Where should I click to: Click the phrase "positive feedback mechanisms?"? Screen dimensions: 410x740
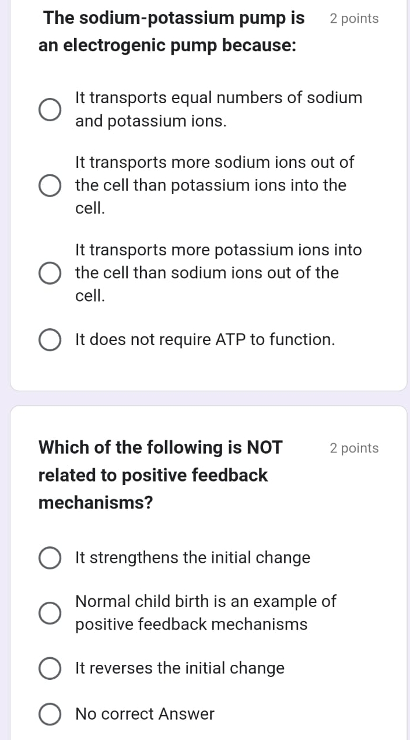(96, 503)
